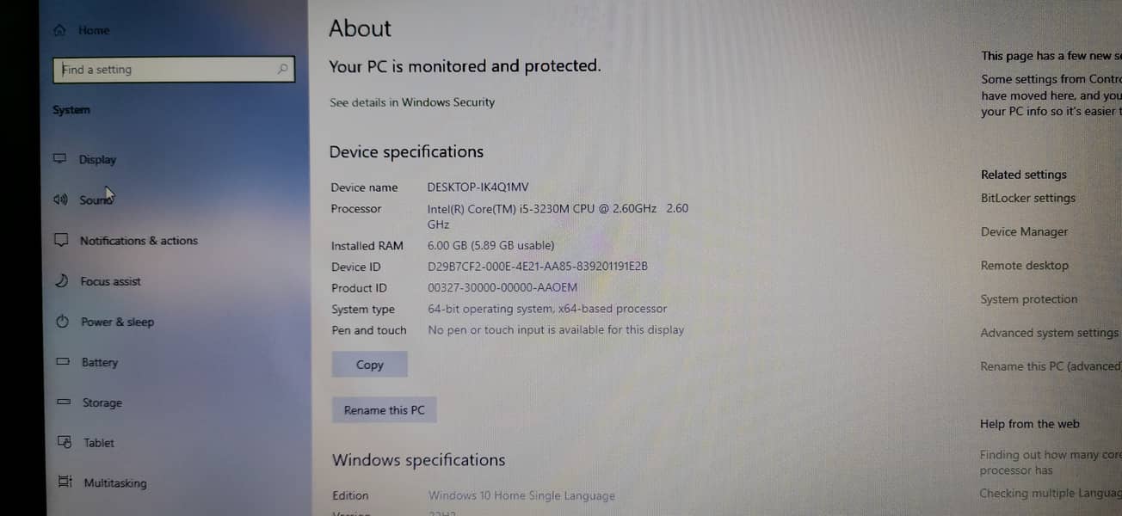Select the Sound speaker icon
The width and height of the screenshot is (1122, 516).
60,200
